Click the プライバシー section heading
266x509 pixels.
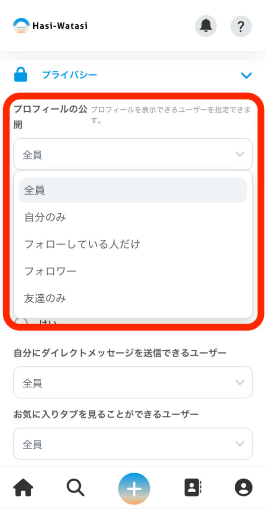tap(69, 75)
